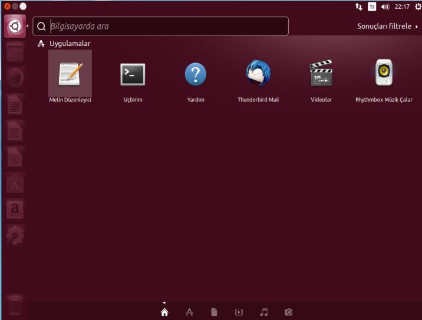Close the Dash with red button
Screen dimensions: 422x320
[x=7, y=6]
